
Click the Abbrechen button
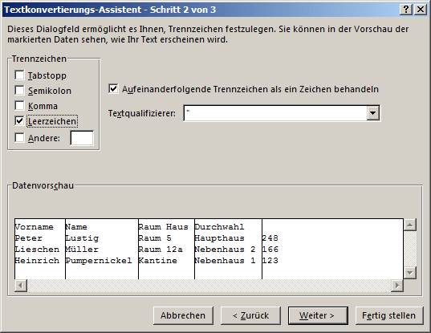pos(183,315)
